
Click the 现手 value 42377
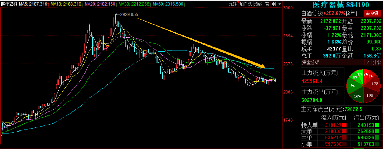click(x=334, y=49)
